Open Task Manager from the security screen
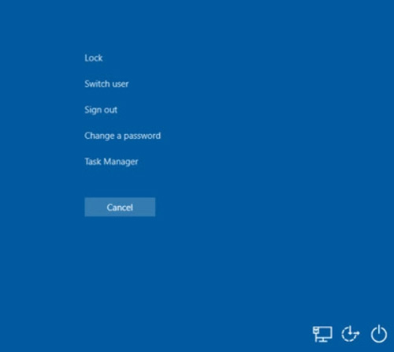 point(111,162)
